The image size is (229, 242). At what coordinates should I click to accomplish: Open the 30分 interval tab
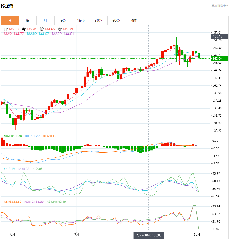coord(99,20)
